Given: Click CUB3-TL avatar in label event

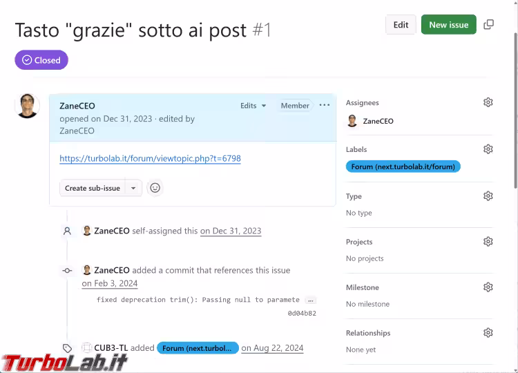Looking at the screenshot, I should point(86,347).
